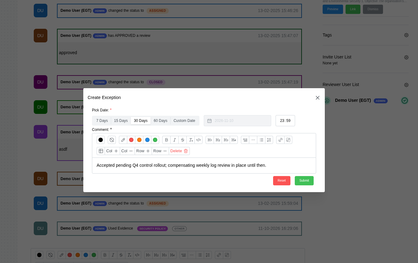Select the highlighter pen in the dialog editor
The image size is (418, 263).
coord(123,140)
